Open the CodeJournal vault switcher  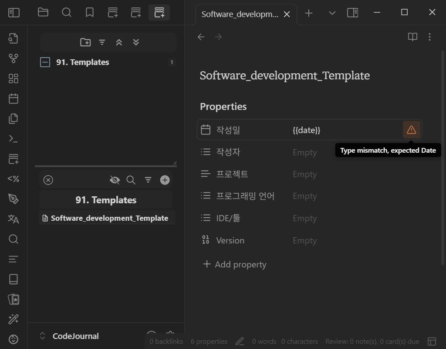click(x=70, y=336)
